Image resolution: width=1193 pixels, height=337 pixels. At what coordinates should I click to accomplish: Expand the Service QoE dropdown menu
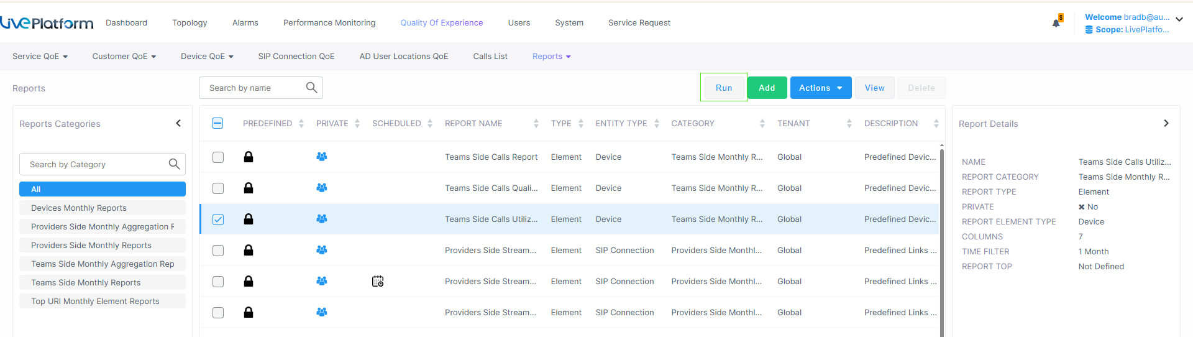click(x=40, y=57)
